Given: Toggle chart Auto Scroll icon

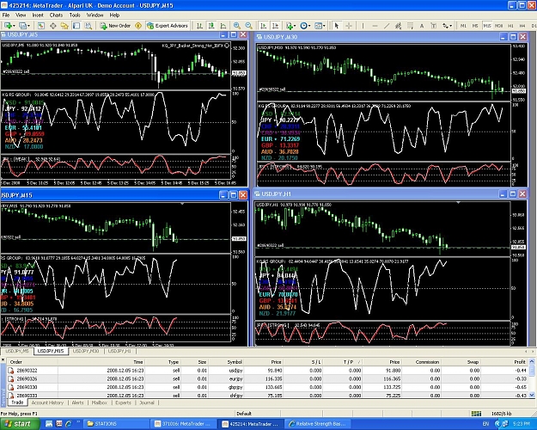Looking at the screenshot, I should pyautogui.click(x=264, y=26).
